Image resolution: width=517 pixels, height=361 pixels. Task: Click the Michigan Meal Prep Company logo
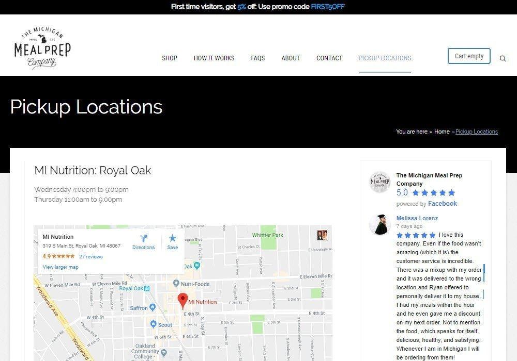[x=42, y=47]
